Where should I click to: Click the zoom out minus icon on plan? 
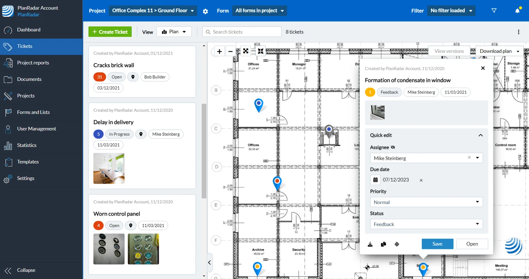point(230,51)
